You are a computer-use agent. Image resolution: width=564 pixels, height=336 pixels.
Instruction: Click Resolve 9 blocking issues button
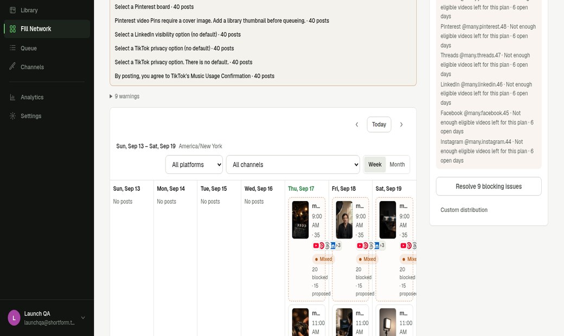[489, 186]
